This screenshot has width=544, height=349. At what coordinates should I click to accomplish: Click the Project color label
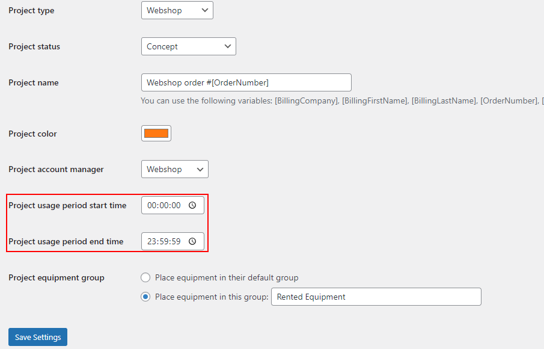coord(32,134)
